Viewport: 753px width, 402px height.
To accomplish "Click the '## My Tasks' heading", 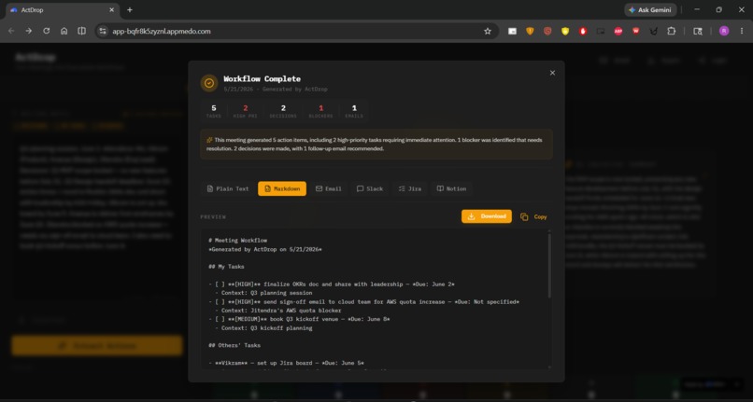I will pyautogui.click(x=226, y=267).
